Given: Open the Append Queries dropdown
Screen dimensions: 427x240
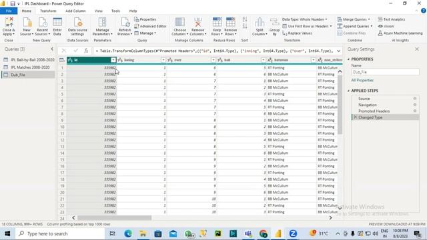Looking at the screenshot, I should (355, 26).
